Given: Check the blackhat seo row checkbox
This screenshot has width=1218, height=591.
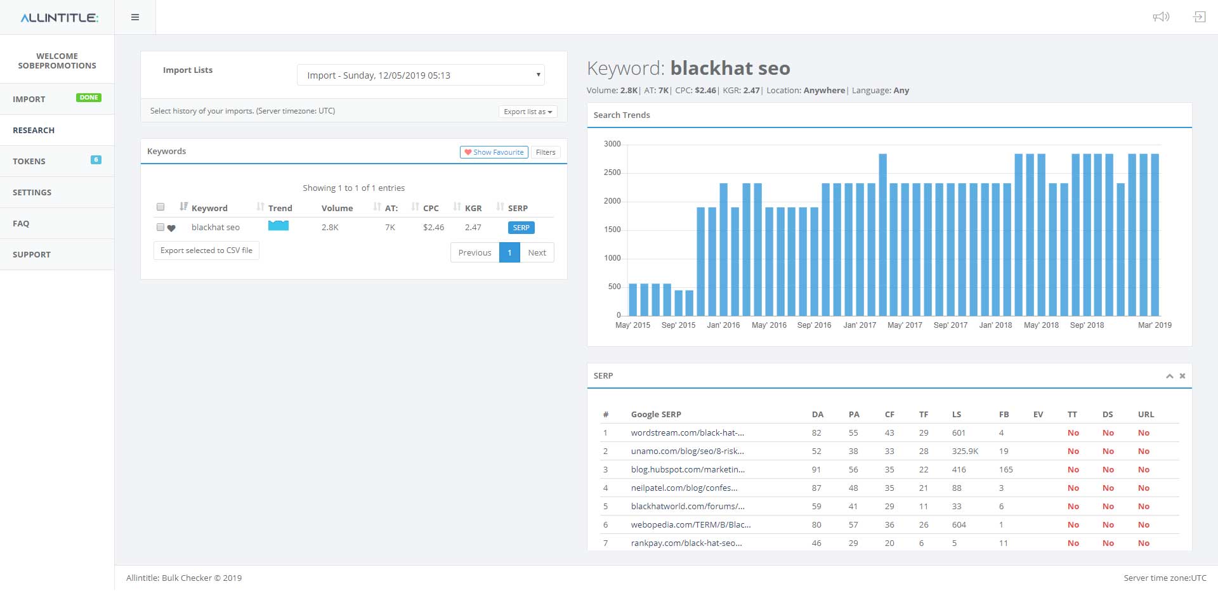Looking at the screenshot, I should point(160,227).
